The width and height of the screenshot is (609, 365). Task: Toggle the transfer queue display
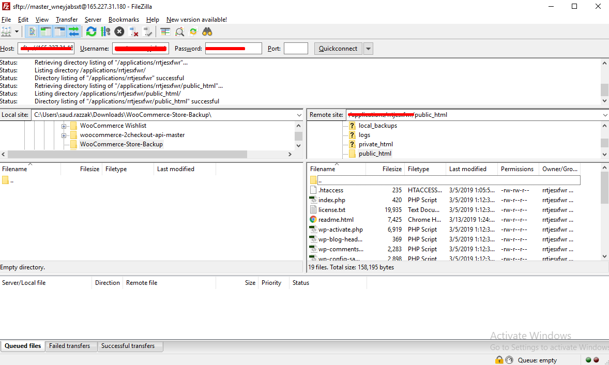click(x=74, y=32)
